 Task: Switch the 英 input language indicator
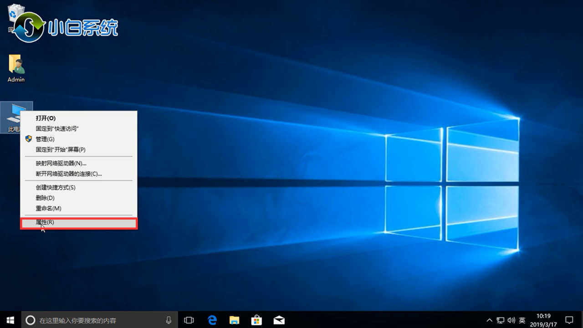click(x=522, y=320)
